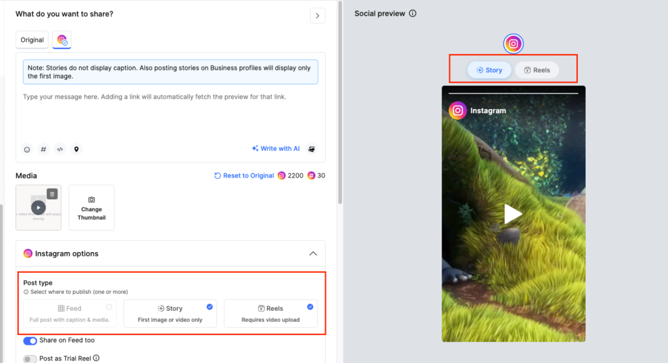
Task: Click the Stories caption note banner
Action: click(170, 72)
